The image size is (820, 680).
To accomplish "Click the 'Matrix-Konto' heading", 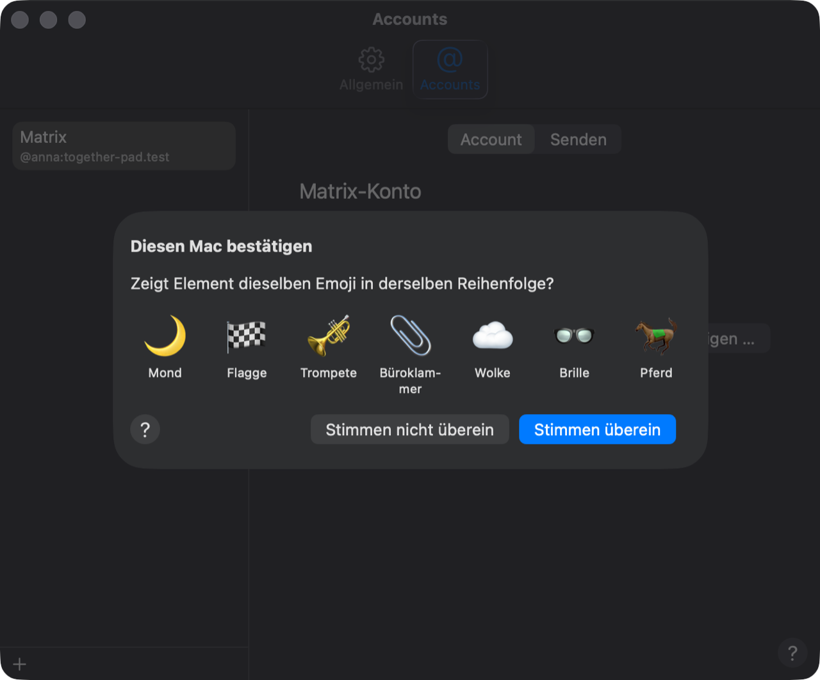I will pos(361,191).
